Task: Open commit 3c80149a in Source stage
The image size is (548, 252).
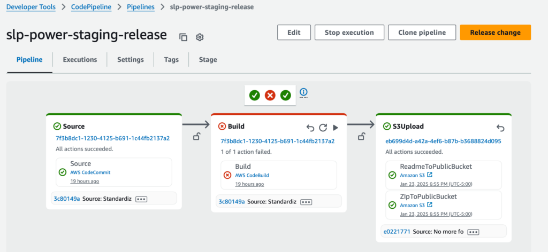Action: pyautogui.click(x=67, y=199)
